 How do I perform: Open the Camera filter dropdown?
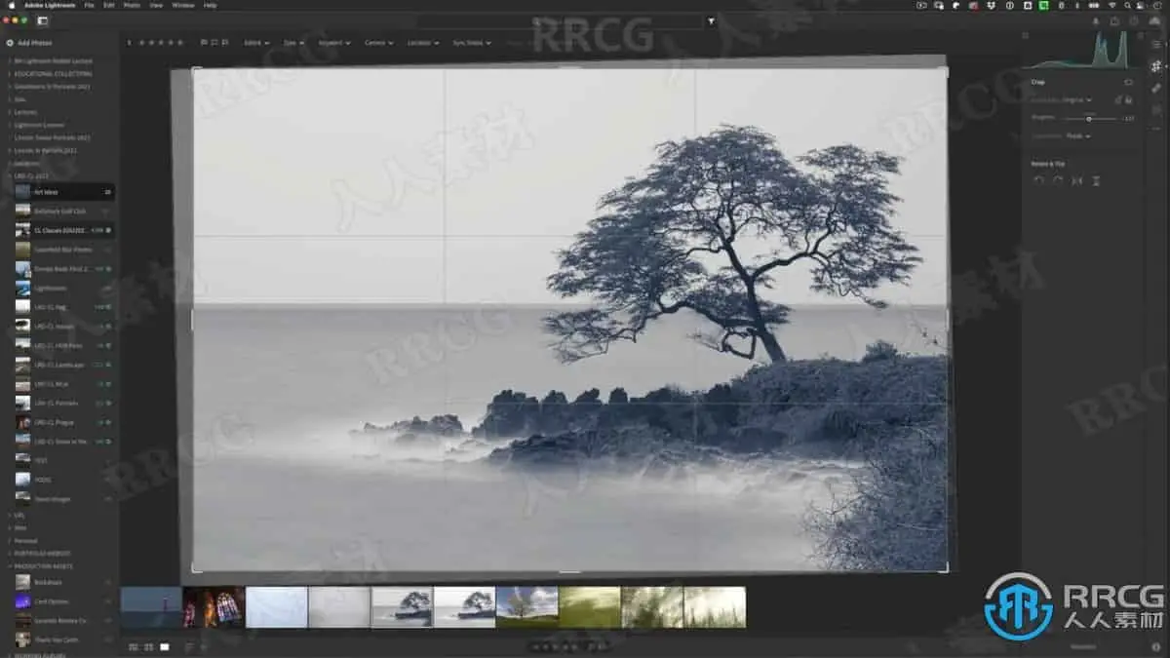point(378,43)
